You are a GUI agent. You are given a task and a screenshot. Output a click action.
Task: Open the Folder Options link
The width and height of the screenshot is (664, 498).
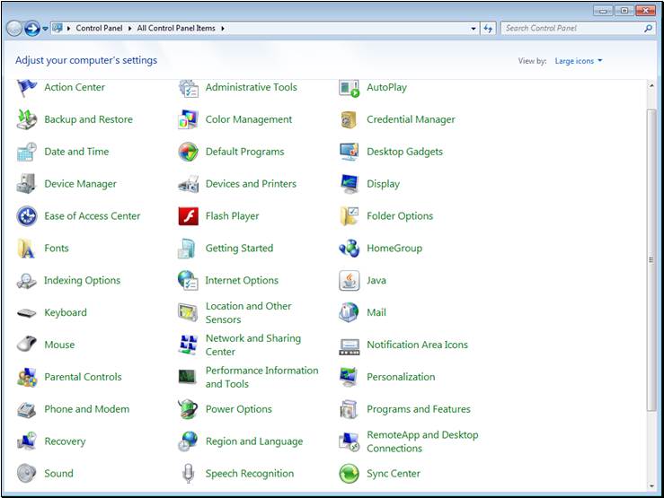(x=400, y=216)
